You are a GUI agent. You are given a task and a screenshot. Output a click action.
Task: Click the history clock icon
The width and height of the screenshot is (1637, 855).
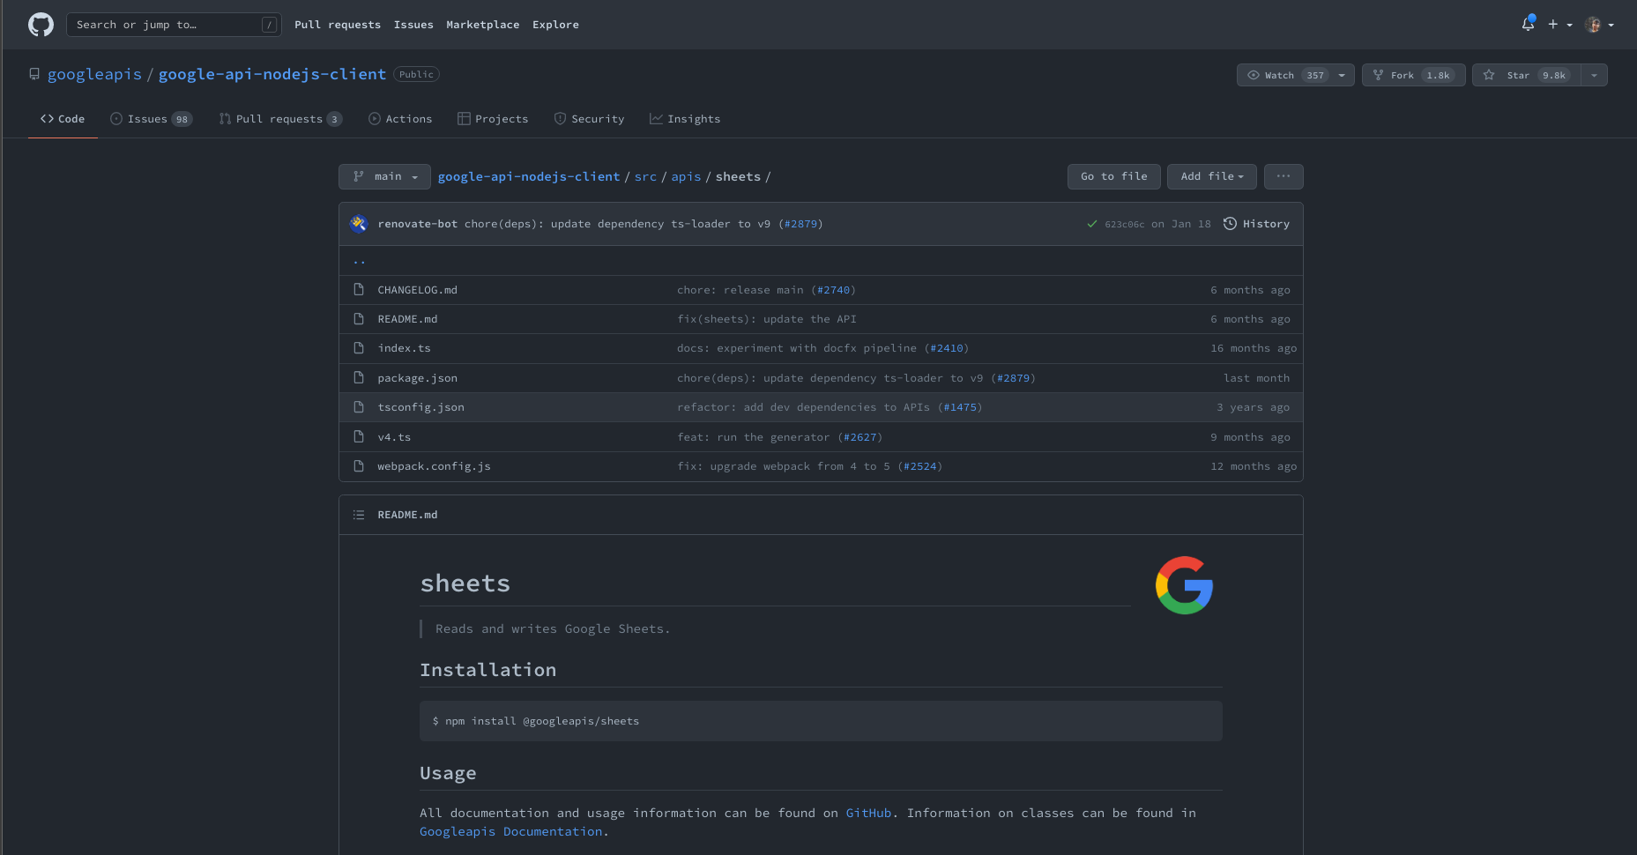click(1230, 224)
